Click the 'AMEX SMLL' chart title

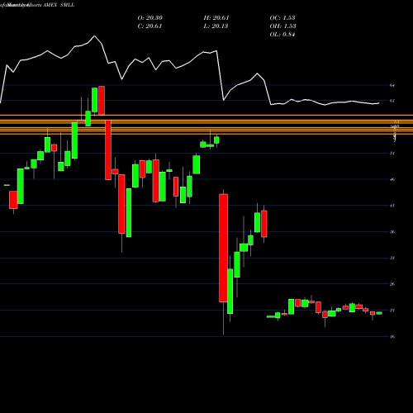click(x=59, y=5)
